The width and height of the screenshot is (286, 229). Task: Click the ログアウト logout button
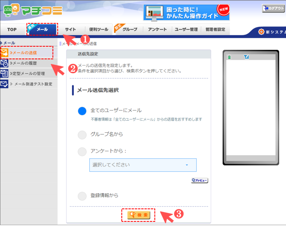click(273, 8)
